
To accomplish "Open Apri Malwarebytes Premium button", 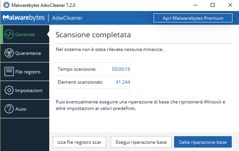I will (193, 18).
